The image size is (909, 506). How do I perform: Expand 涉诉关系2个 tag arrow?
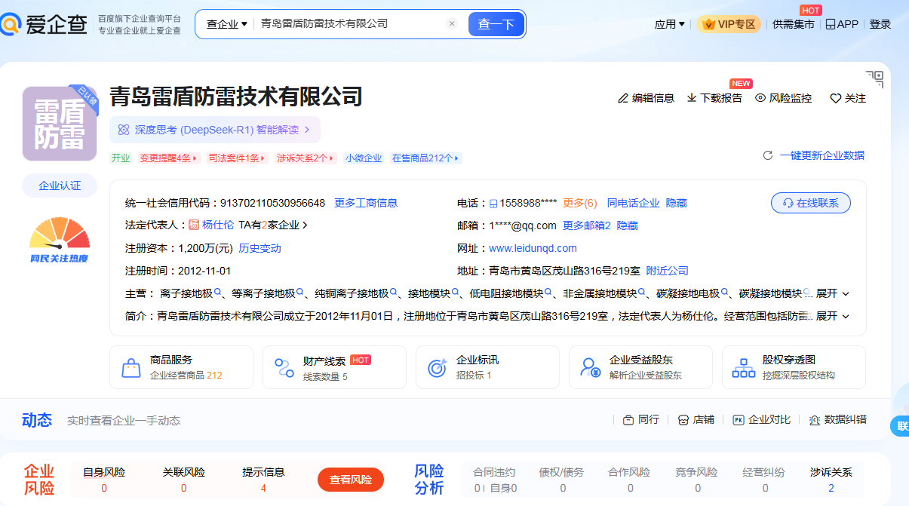click(332, 158)
